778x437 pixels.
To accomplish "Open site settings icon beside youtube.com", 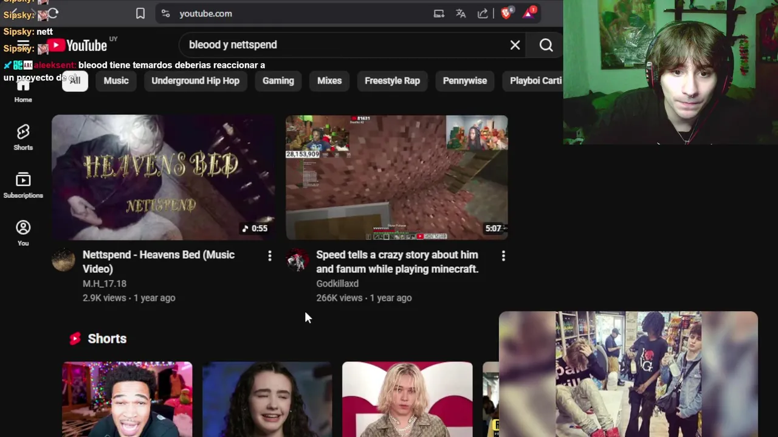I will click(x=165, y=13).
